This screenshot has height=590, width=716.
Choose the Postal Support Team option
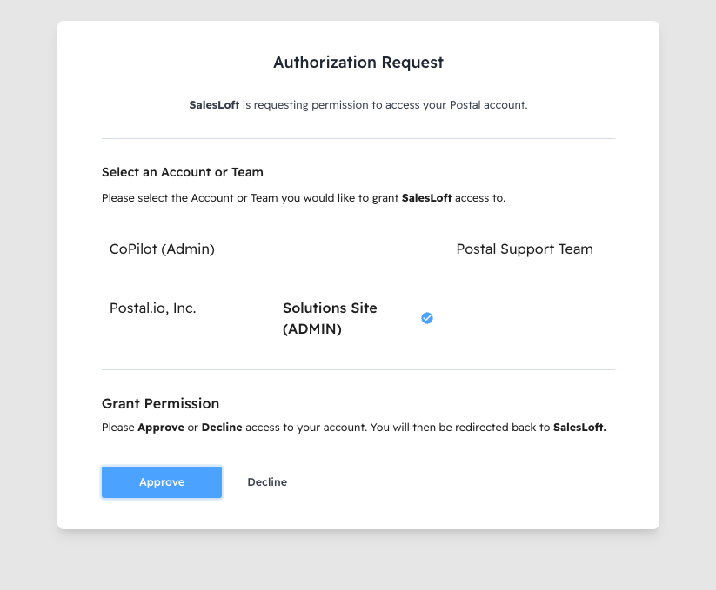click(x=525, y=249)
